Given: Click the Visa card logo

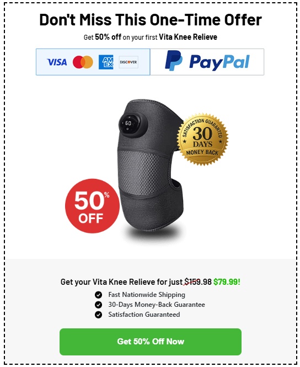Looking at the screenshot, I should pos(57,62).
